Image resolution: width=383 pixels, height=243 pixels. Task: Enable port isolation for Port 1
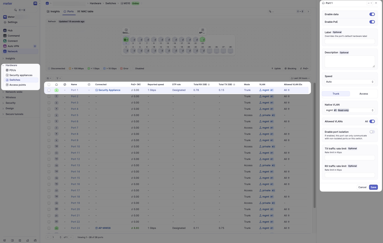click(372, 132)
